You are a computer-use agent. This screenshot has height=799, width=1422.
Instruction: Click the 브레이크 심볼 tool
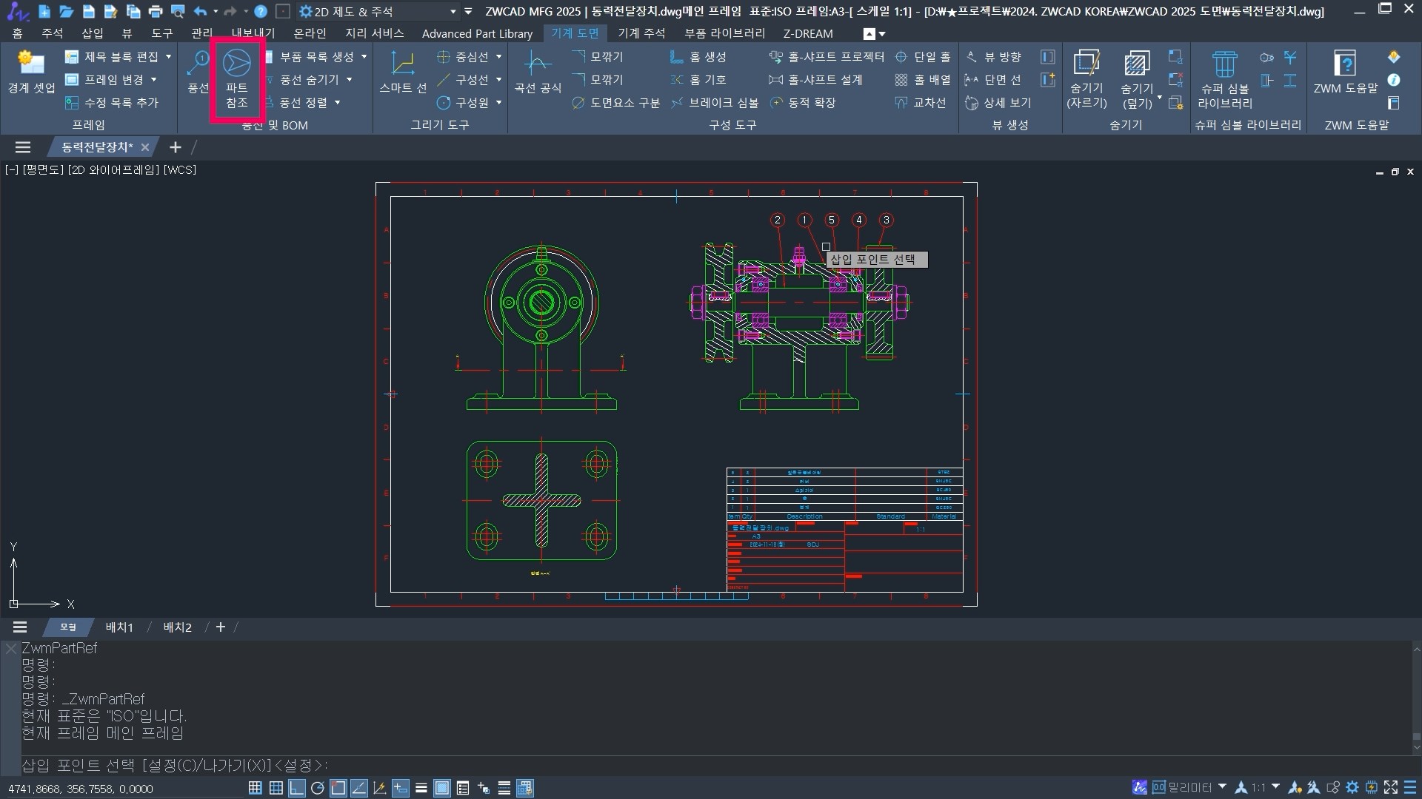[x=715, y=103]
